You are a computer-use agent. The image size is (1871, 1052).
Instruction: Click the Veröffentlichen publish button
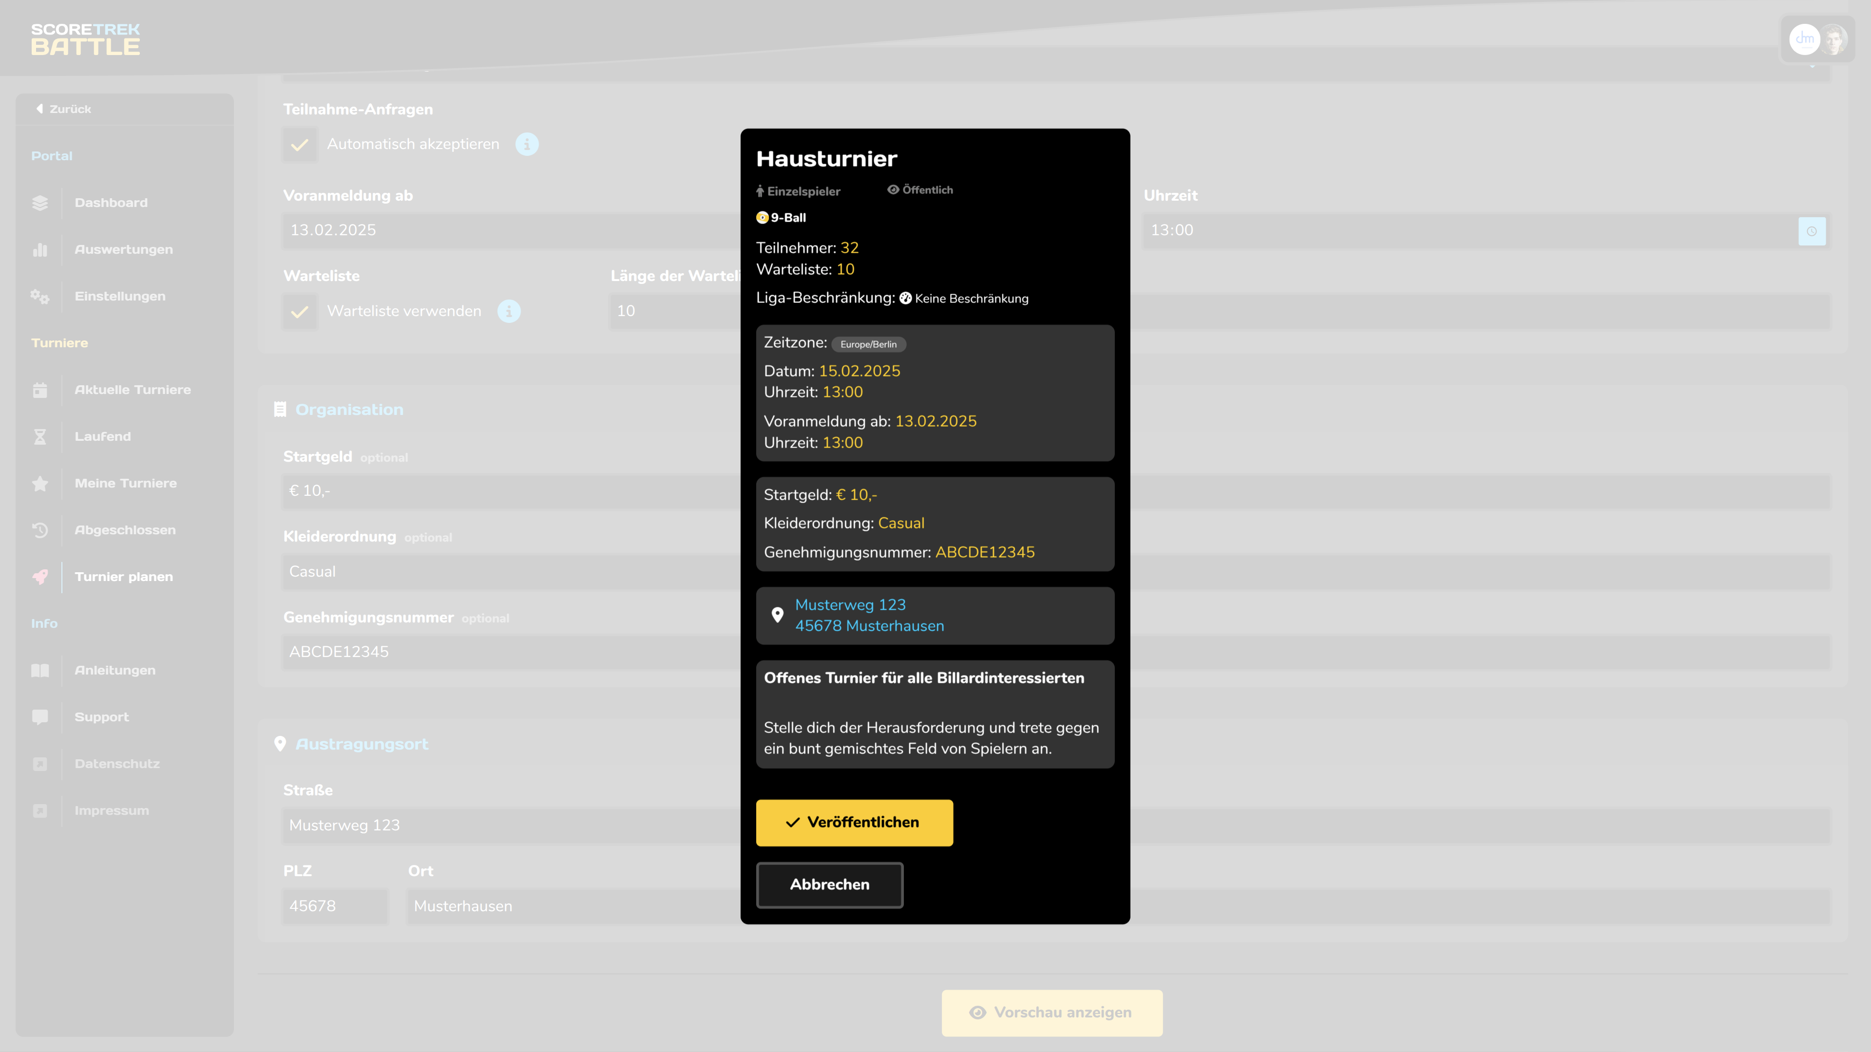point(854,823)
